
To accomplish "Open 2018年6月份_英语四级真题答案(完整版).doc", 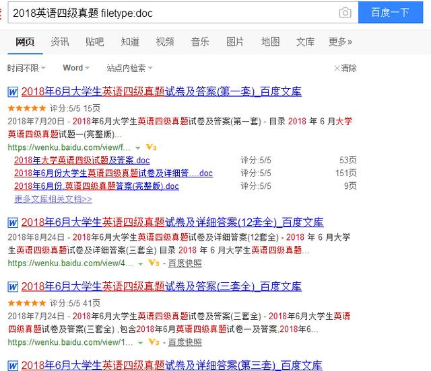I will [x=96, y=186].
